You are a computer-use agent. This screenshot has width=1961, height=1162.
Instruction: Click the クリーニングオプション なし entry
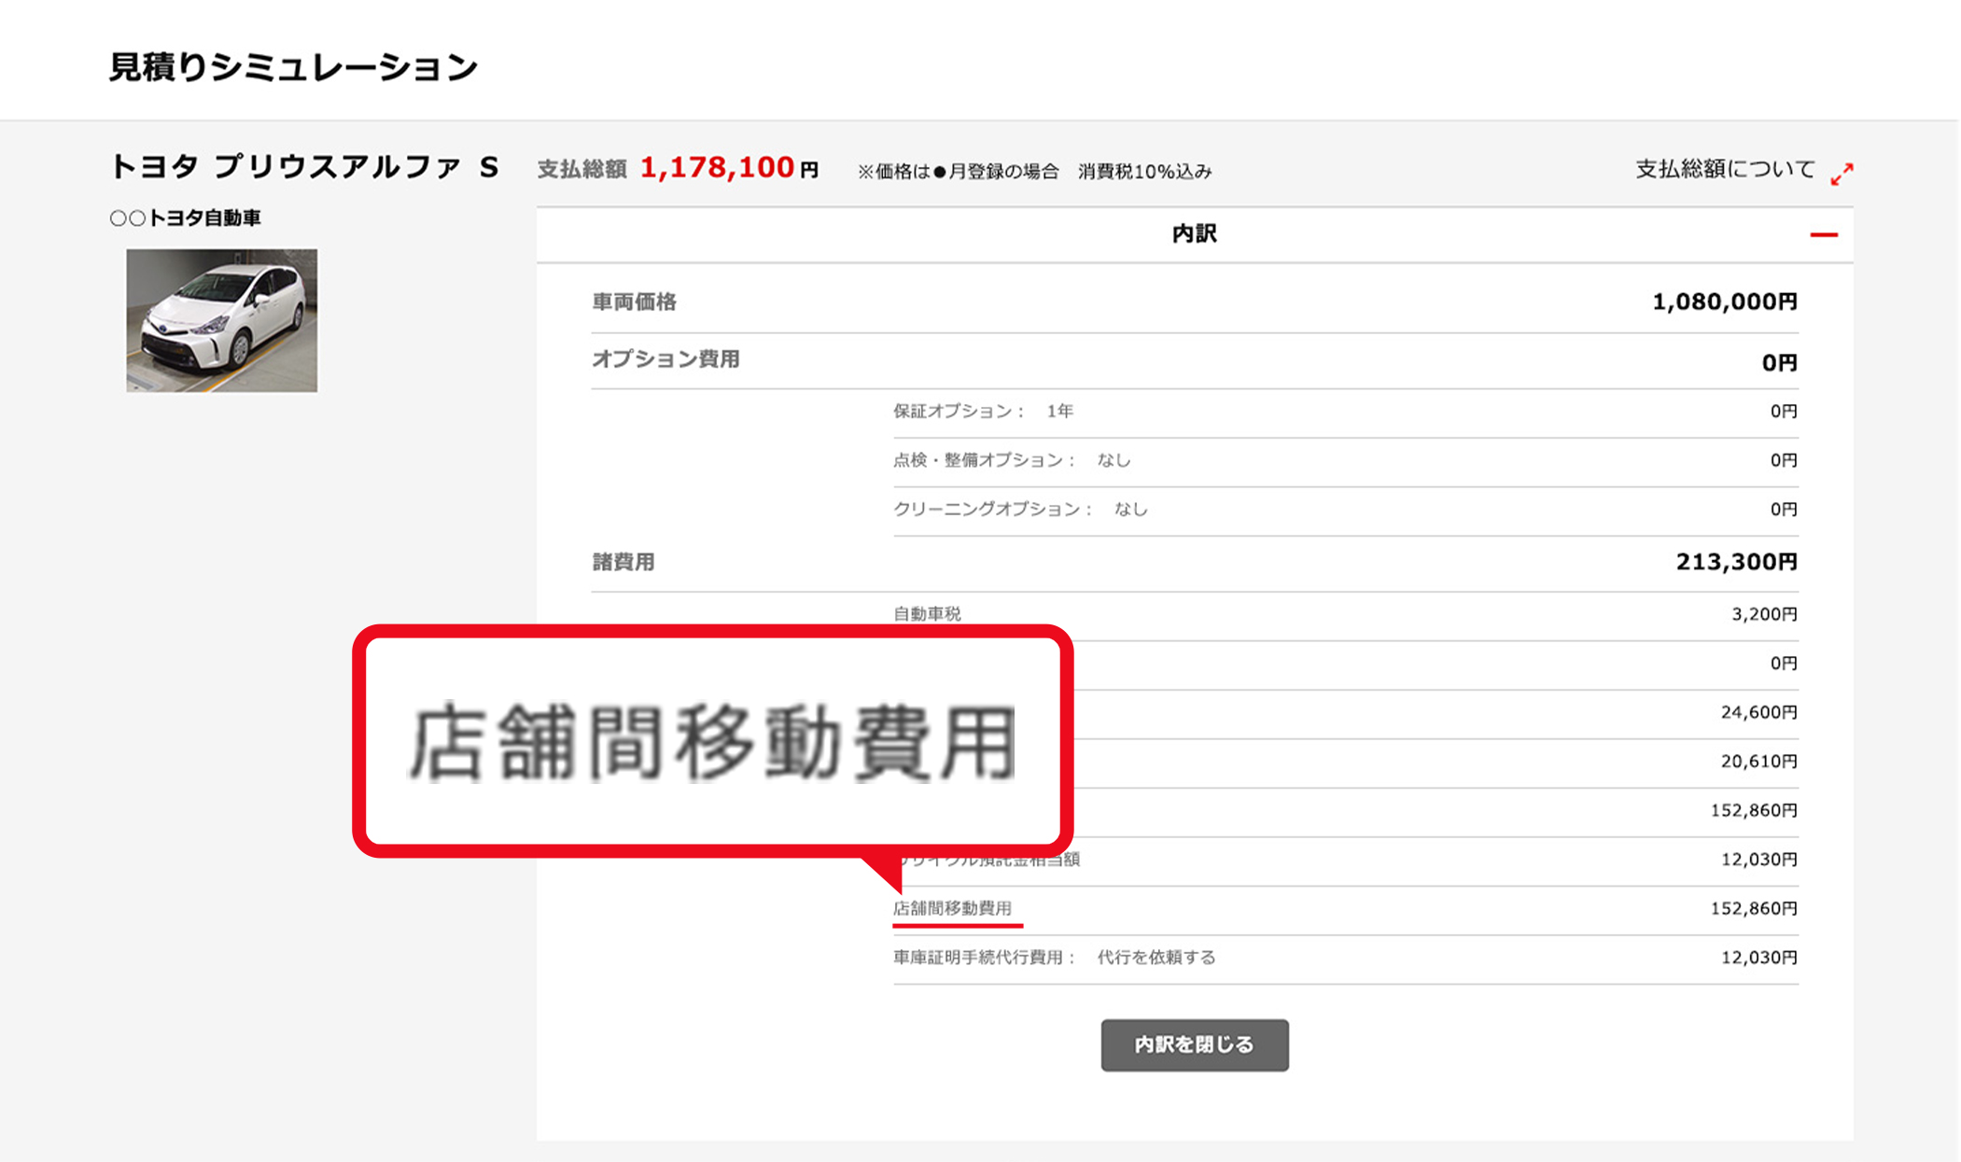coord(1019,510)
